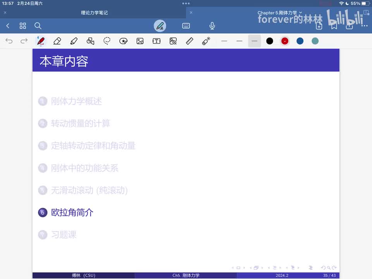This screenshot has height=279, width=372.
Task: Click the footer title Ch5. 刚体力学
Action: [x=186, y=275]
